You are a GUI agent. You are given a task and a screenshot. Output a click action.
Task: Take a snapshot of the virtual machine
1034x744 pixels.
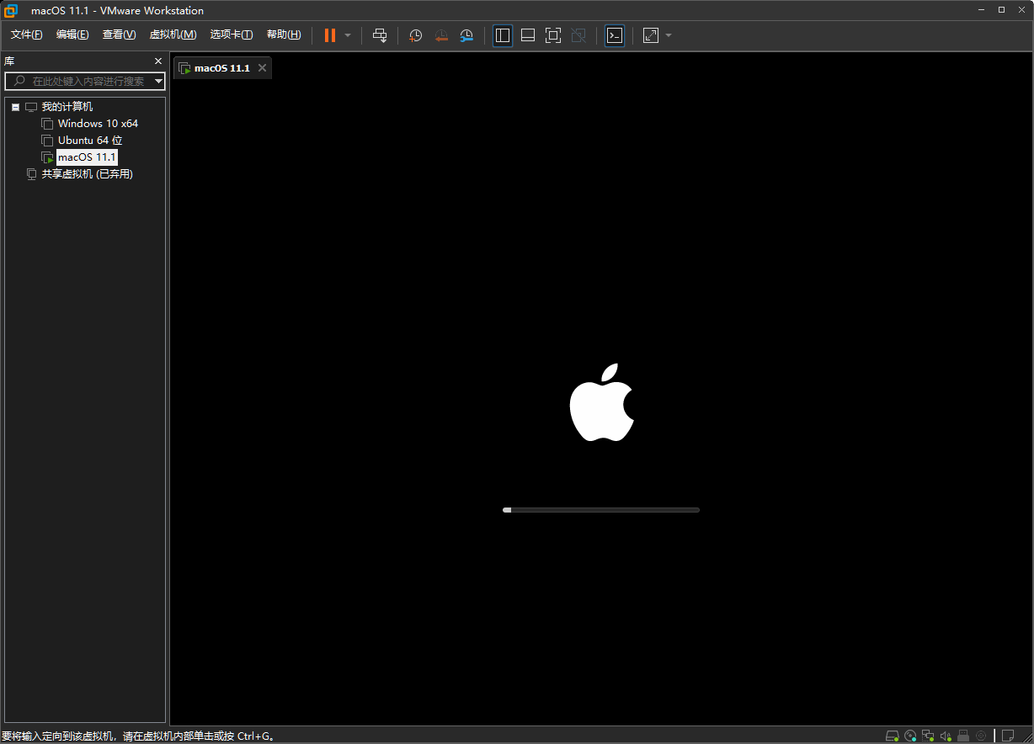(415, 35)
